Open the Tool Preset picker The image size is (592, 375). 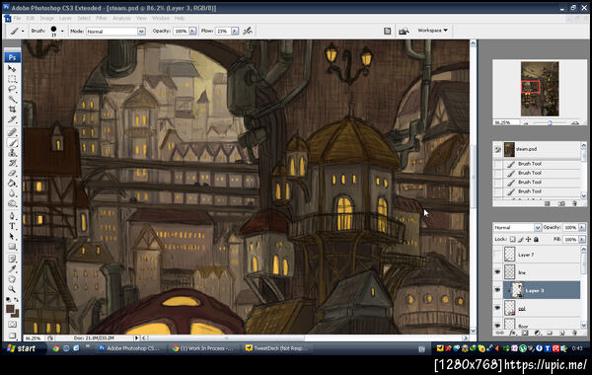coord(17,31)
